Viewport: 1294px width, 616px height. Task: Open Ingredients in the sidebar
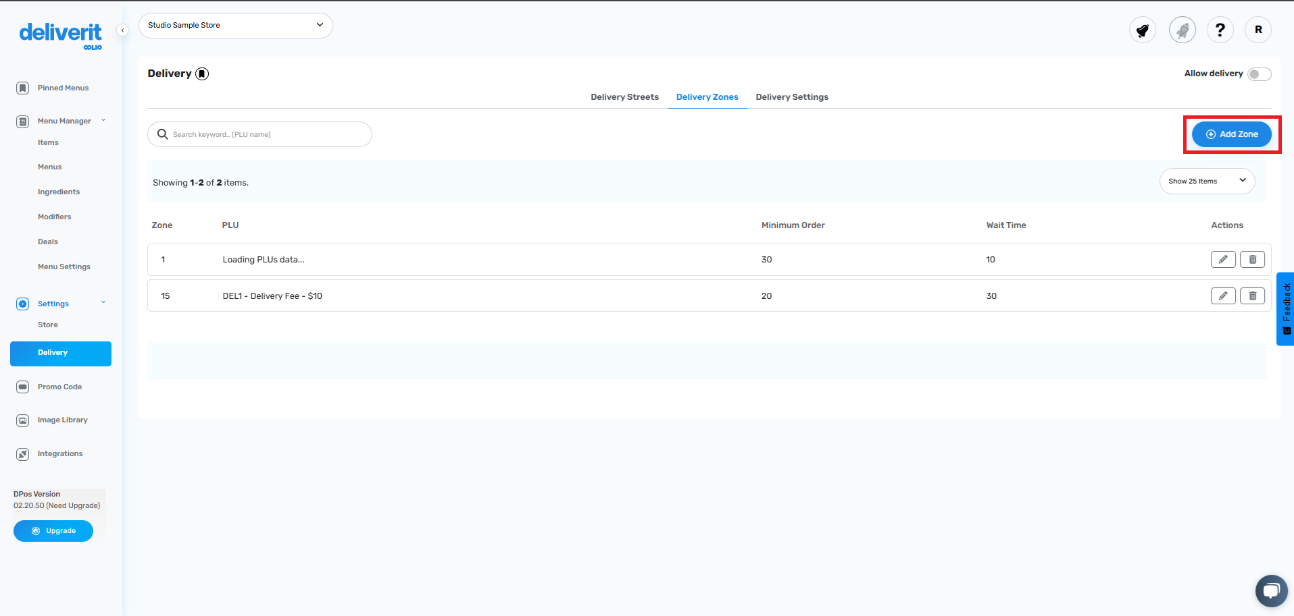point(59,192)
